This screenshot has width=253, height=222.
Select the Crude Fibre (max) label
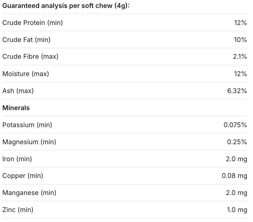pyautogui.click(x=30, y=57)
